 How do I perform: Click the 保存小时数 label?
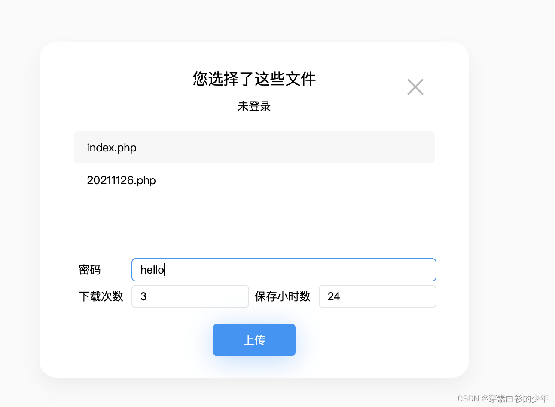(283, 296)
